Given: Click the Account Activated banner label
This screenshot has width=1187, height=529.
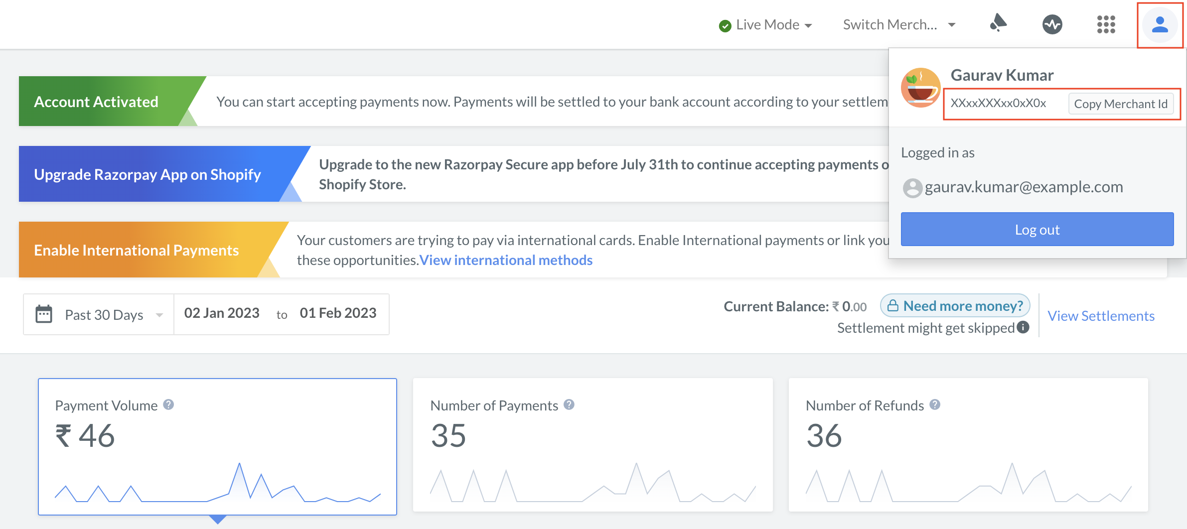Looking at the screenshot, I should pos(96,102).
